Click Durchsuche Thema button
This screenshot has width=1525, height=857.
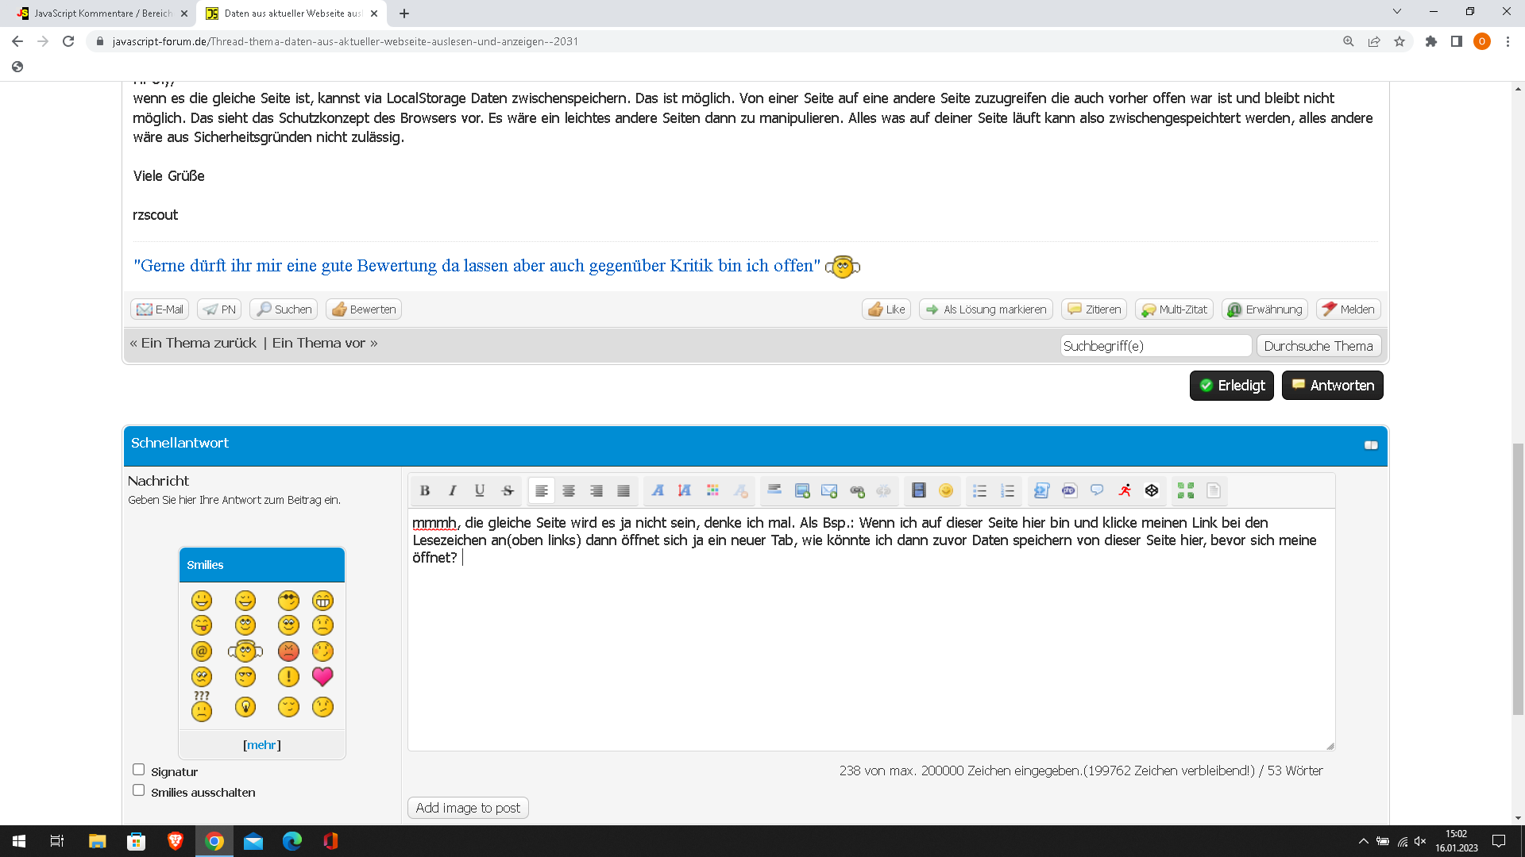[x=1318, y=346]
